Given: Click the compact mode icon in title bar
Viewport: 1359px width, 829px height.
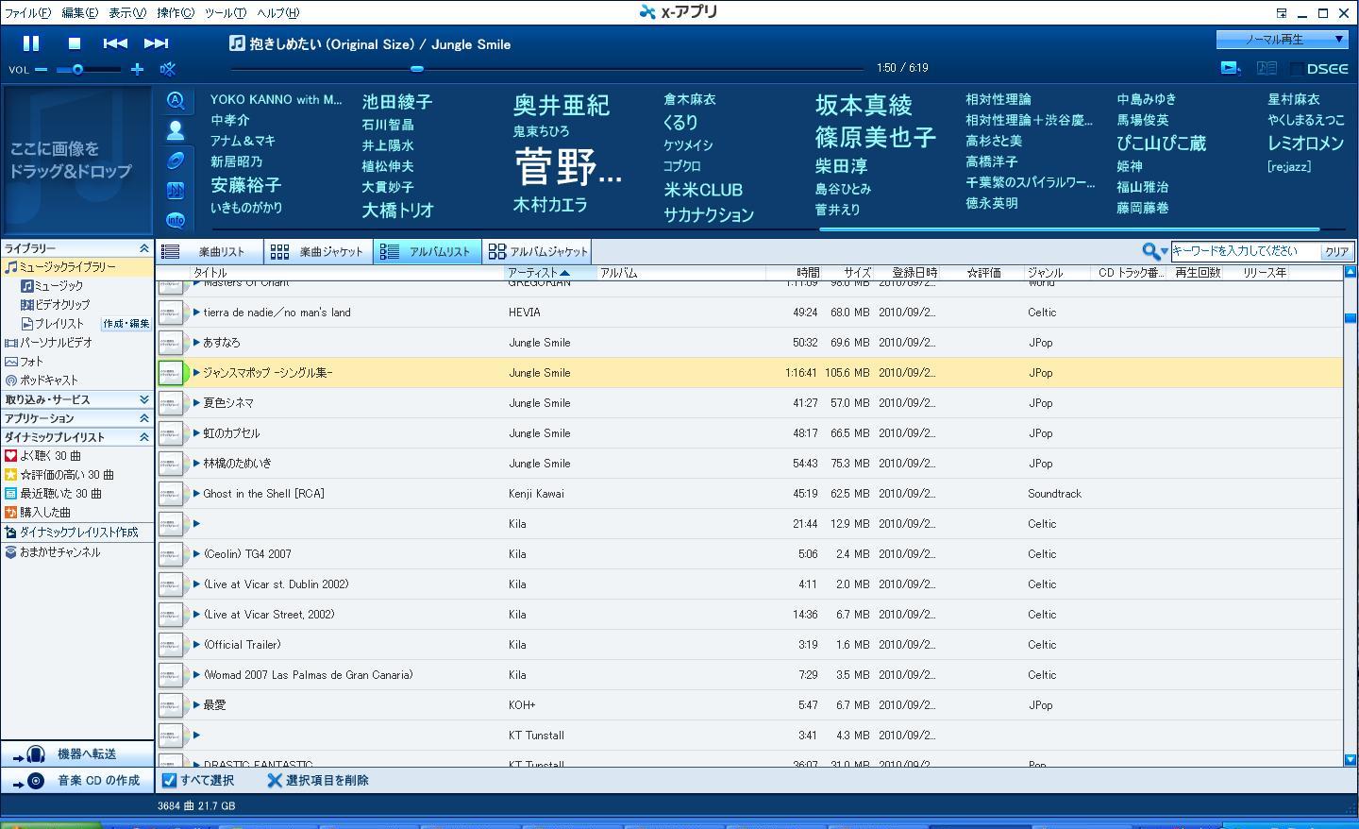Looking at the screenshot, I should click(1282, 13).
